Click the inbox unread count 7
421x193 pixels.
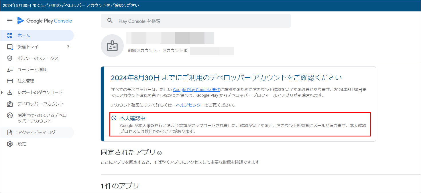tap(68, 47)
